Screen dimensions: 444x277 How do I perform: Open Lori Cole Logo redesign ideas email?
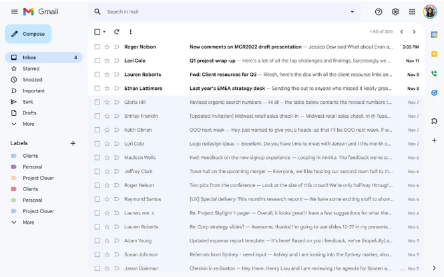(x=256, y=143)
